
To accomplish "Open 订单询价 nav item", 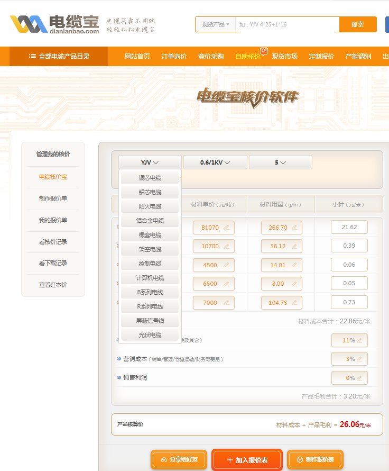I will click(174, 57).
